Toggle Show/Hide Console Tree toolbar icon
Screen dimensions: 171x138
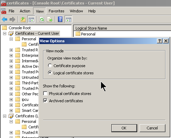(31, 19)
